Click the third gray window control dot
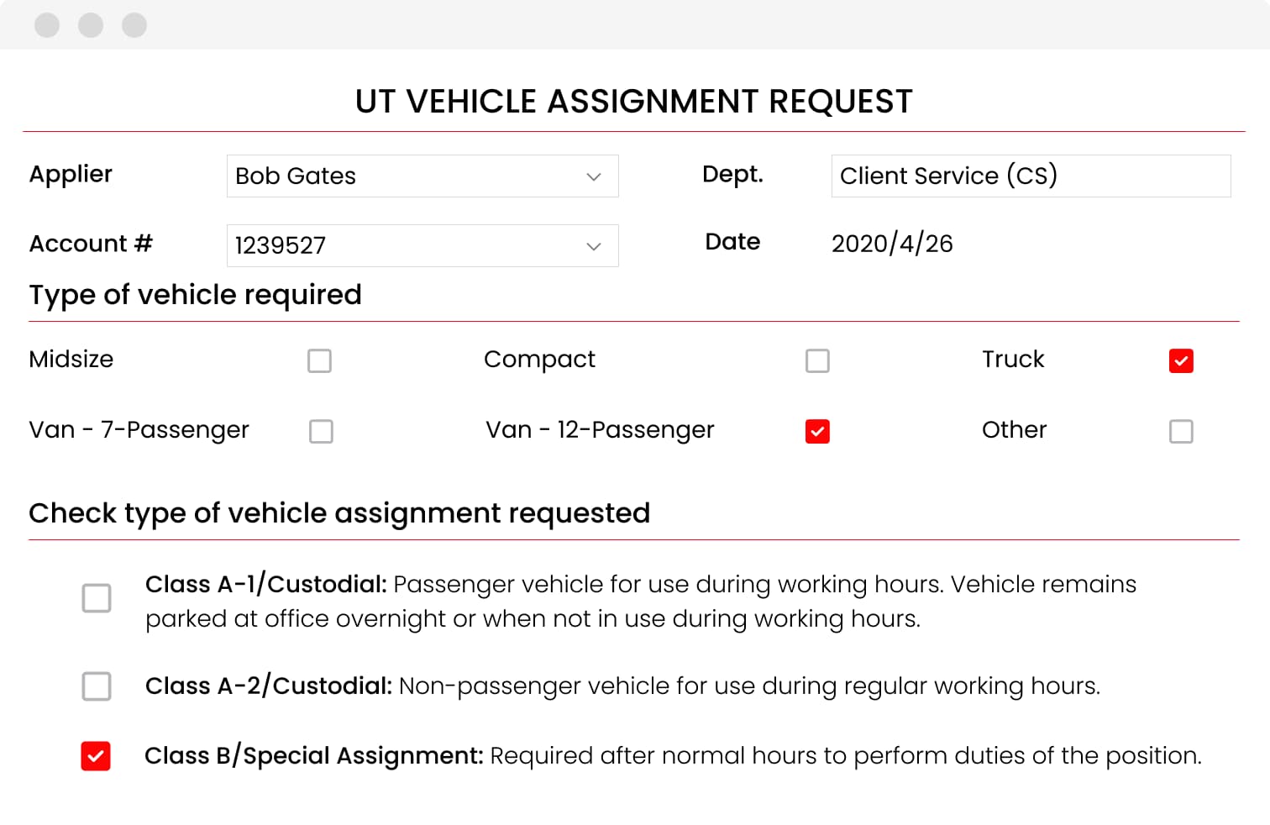This screenshot has height=825, width=1270. click(x=134, y=25)
